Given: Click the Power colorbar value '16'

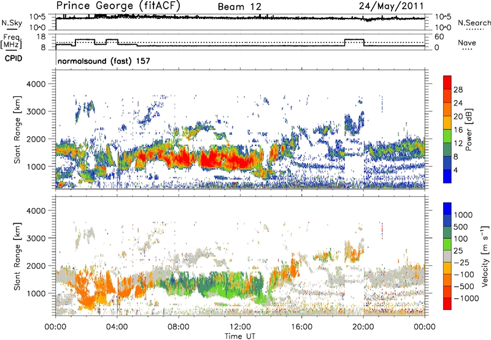Looking at the screenshot, I should click(x=458, y=130).
